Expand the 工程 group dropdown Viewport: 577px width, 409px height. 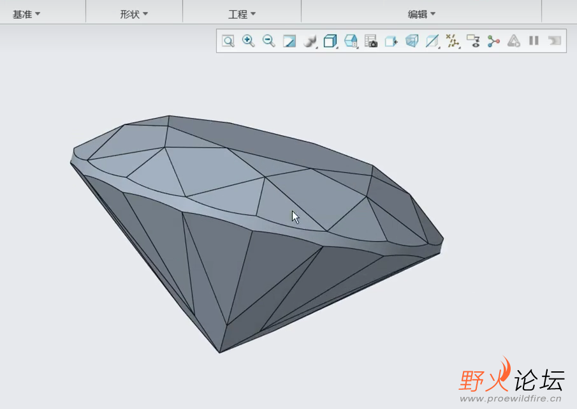click(x=242, y=14)
